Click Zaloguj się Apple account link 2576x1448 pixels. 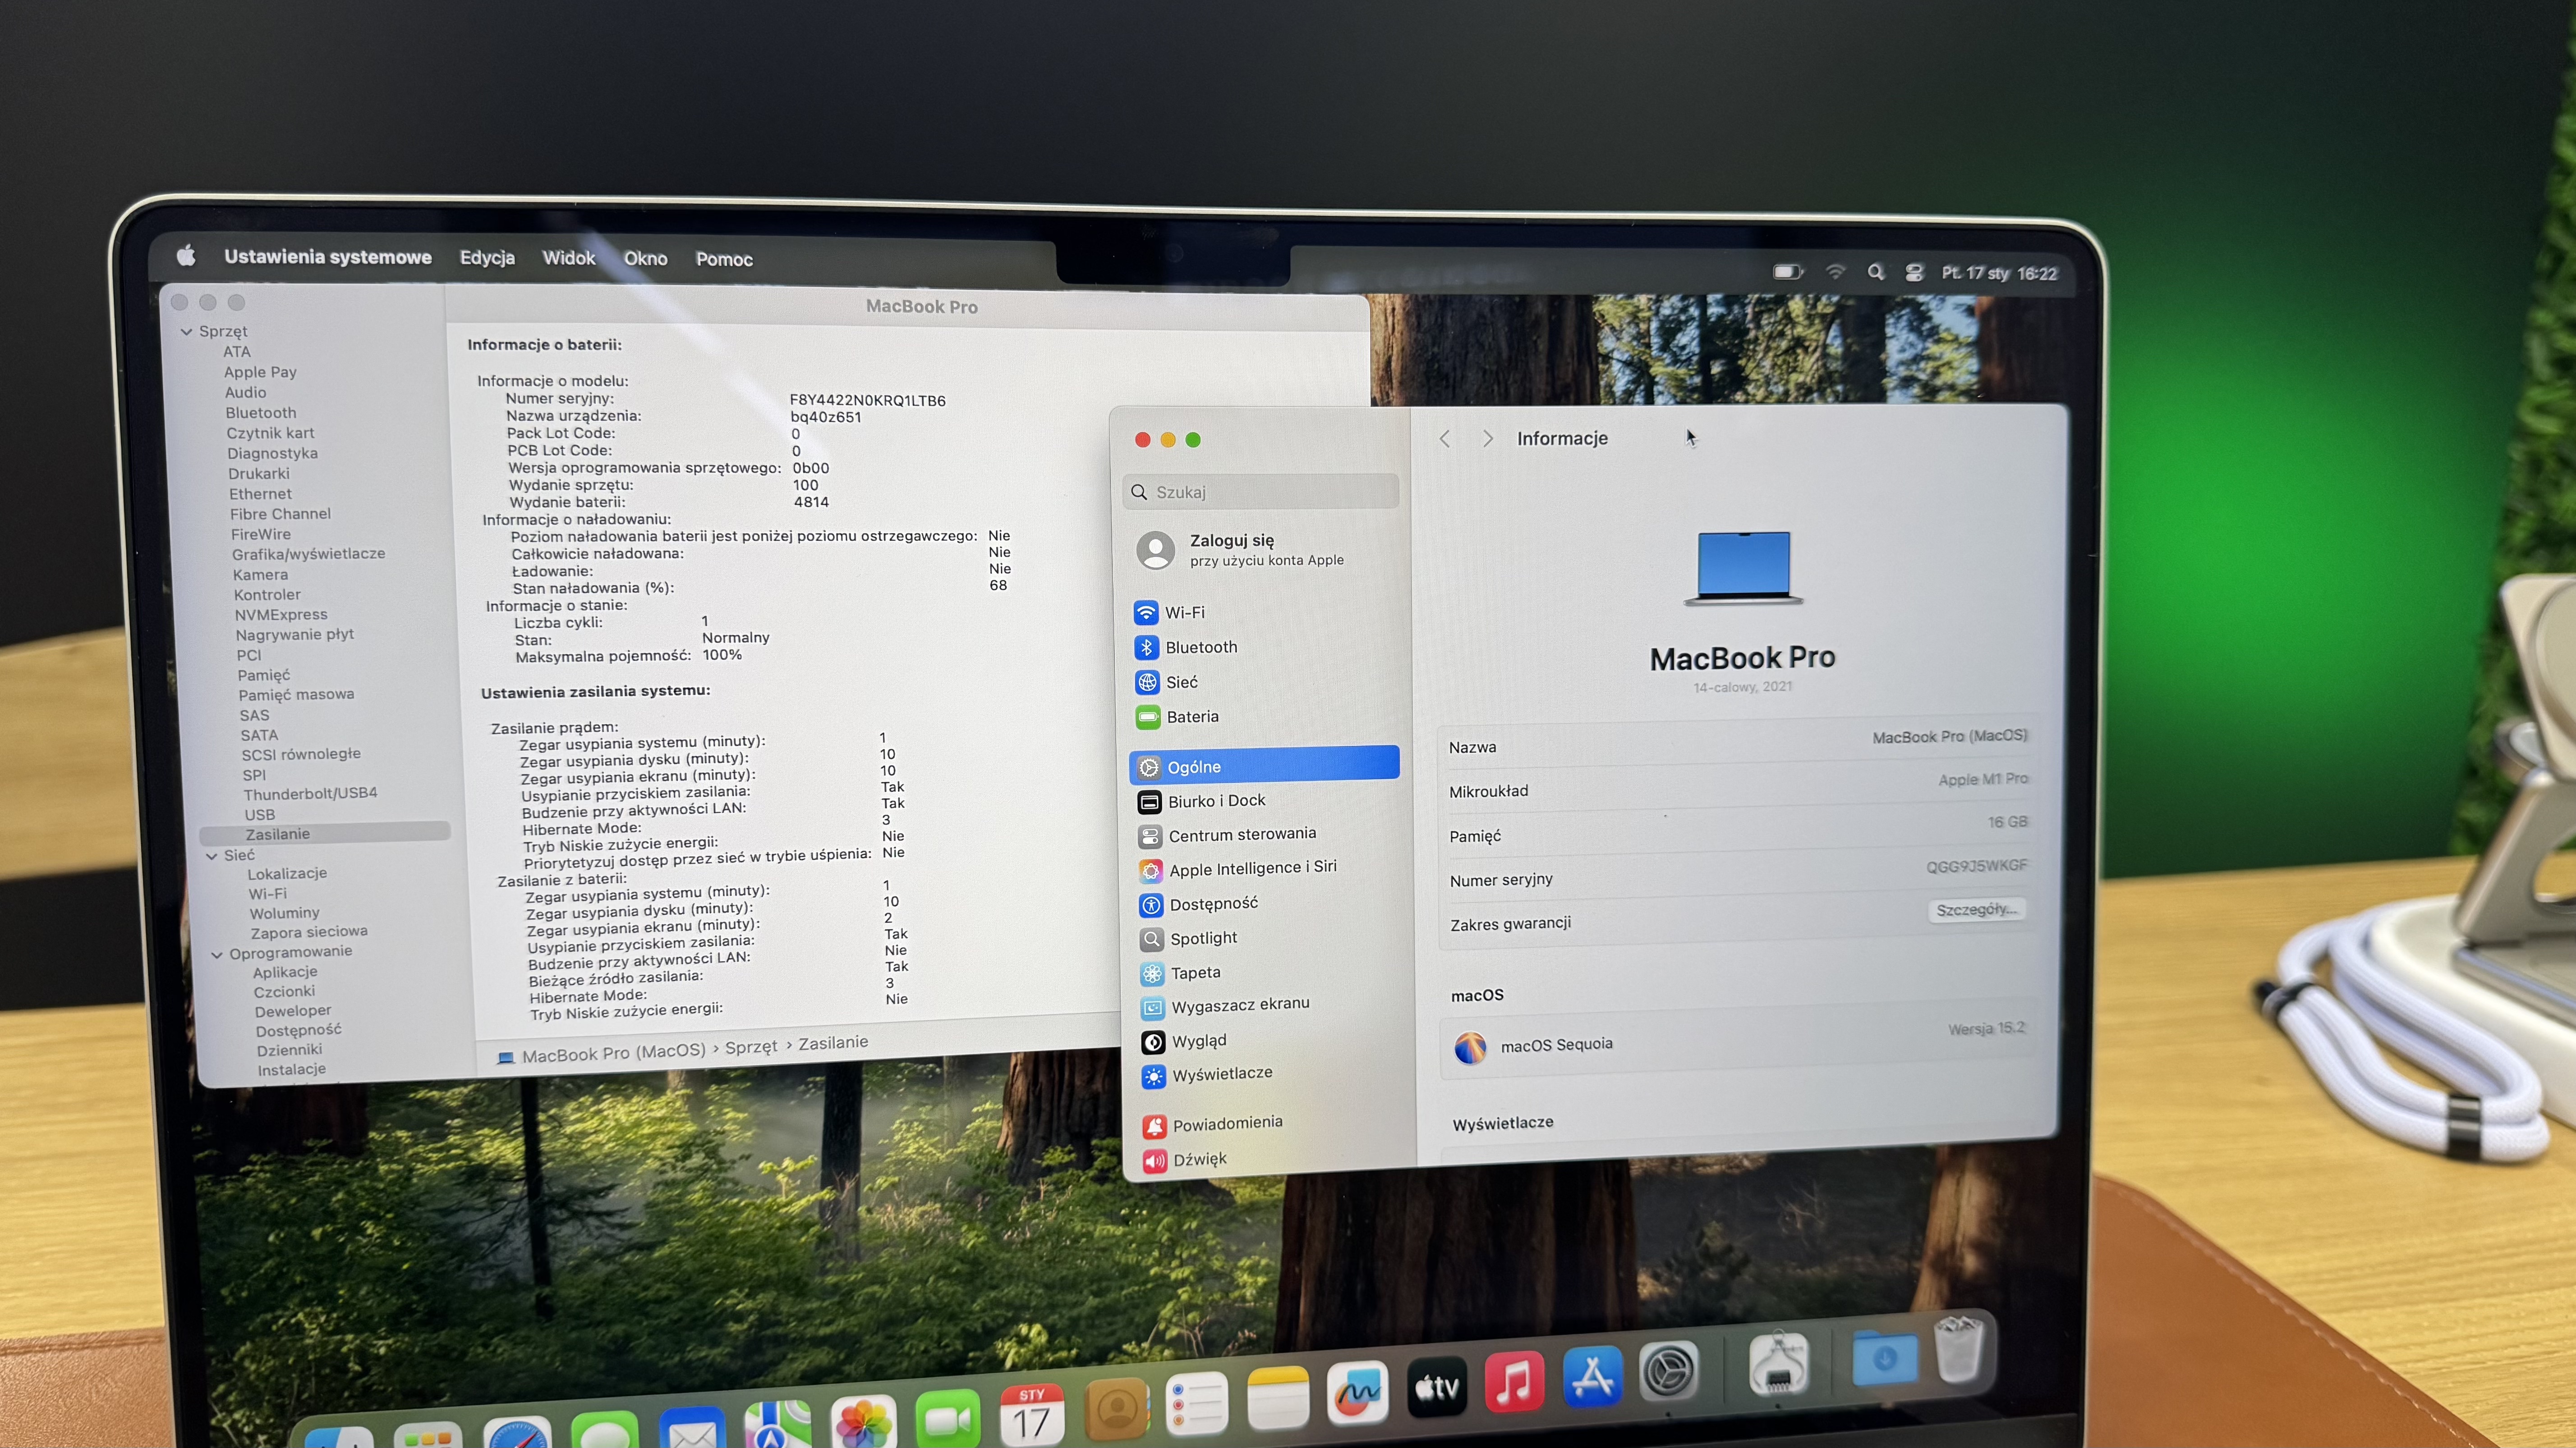click(1231, 541)
